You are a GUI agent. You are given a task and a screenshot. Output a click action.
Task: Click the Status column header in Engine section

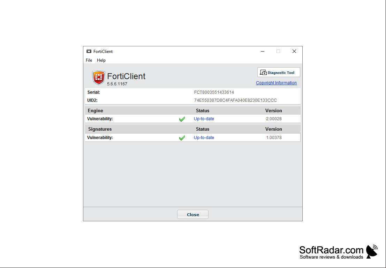(x=203, y=111)
